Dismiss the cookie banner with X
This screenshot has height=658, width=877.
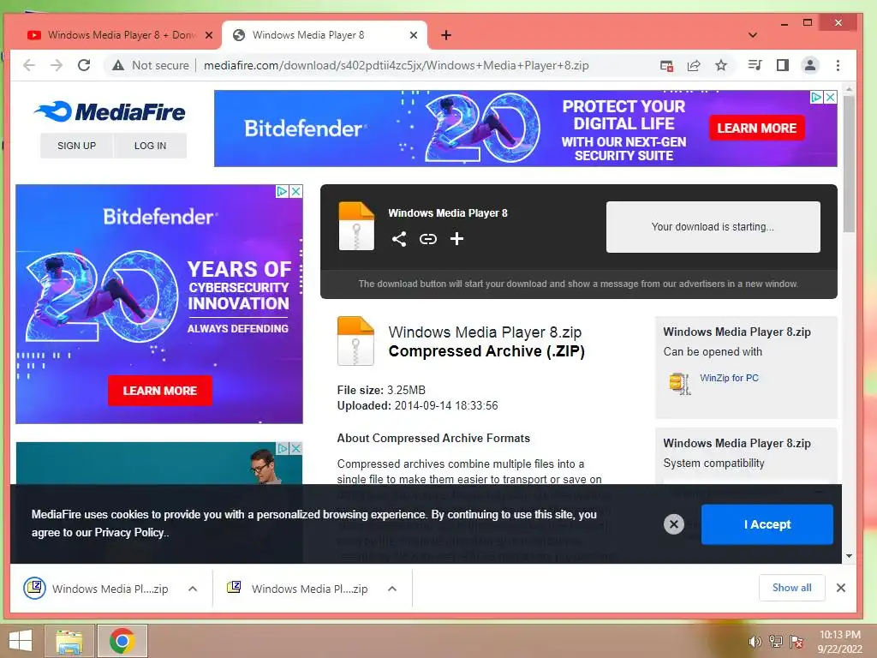point(674,524)
